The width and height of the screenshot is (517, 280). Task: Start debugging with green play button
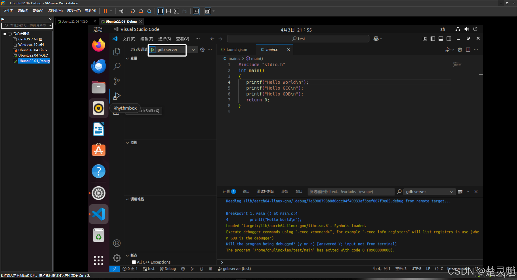click(x=153, y=50)
